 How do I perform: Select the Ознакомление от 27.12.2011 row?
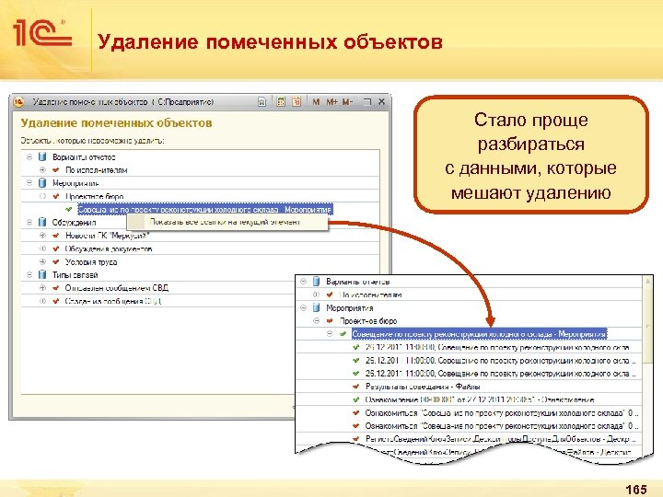469,399
